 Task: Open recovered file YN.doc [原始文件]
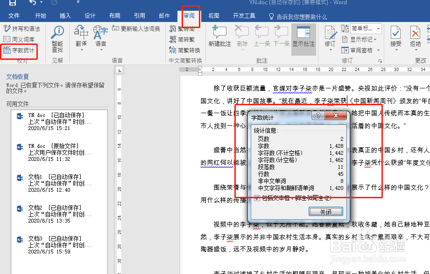tap(59, 152)
